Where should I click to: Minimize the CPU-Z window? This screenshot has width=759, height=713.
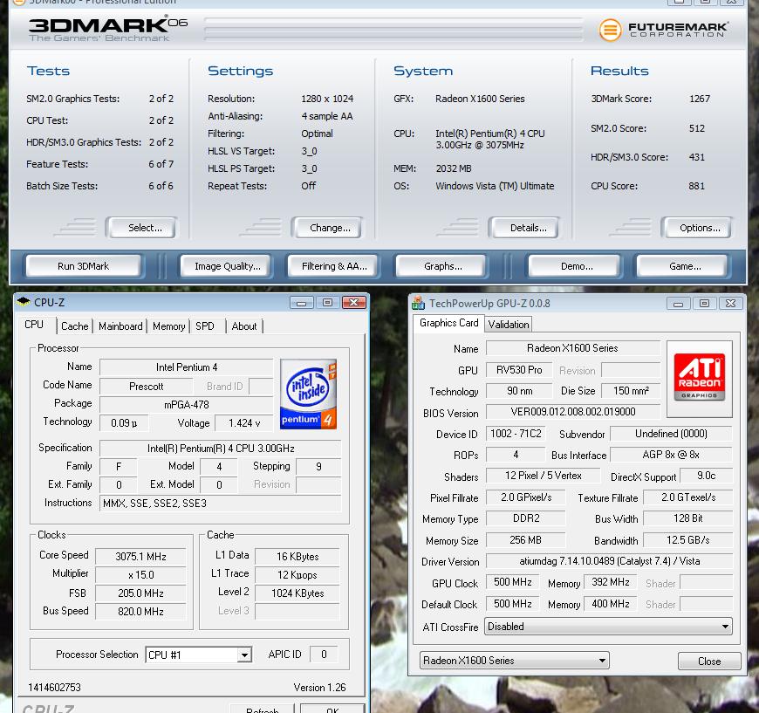click(302, 303)
